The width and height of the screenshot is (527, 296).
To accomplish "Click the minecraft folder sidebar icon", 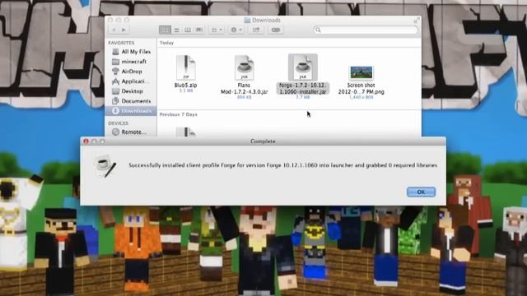I will point(115,62).
